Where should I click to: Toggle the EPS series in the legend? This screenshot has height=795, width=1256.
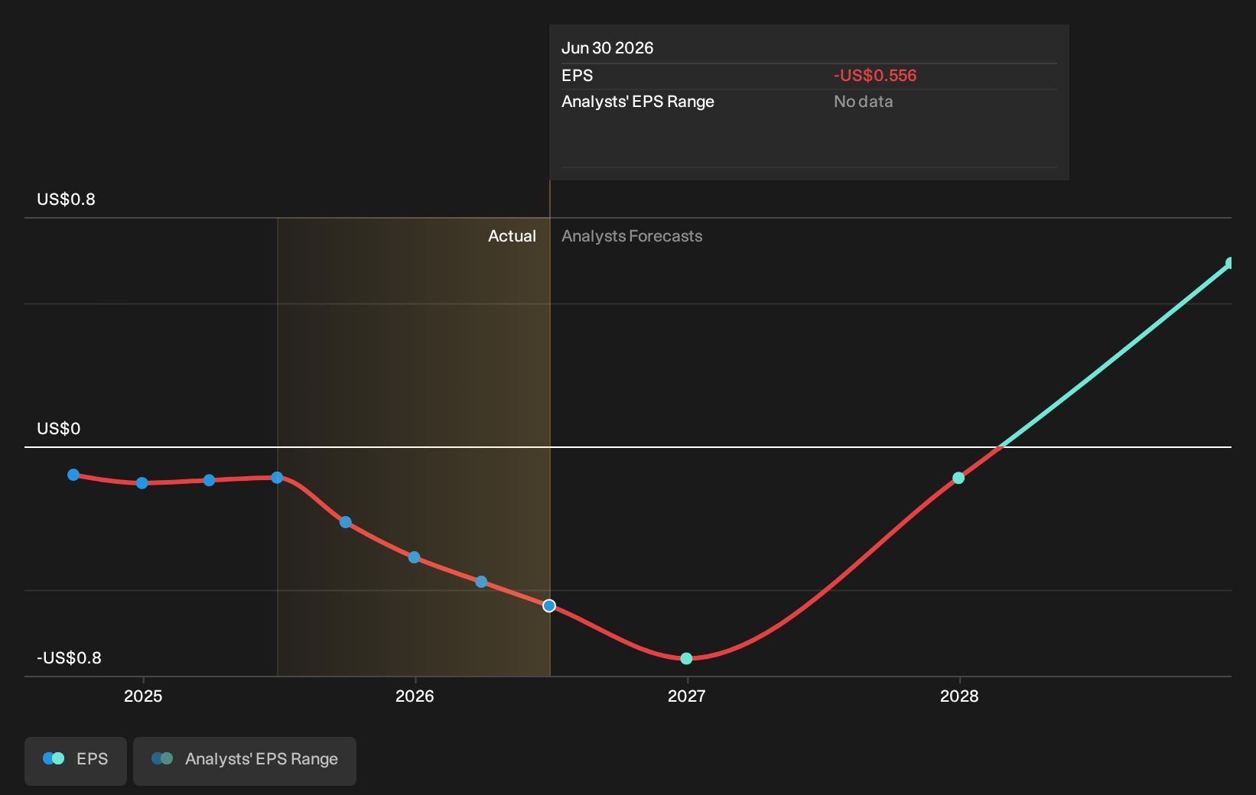pyautogui.click(x=76, y=761)
